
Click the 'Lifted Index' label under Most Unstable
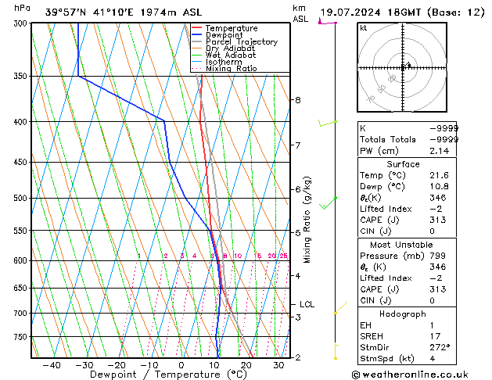386,278
